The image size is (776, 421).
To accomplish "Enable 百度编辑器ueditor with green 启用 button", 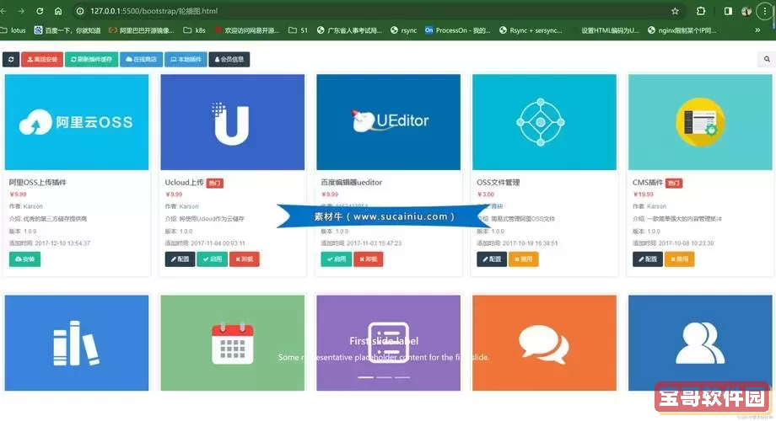I will click(x=336, y=259).
